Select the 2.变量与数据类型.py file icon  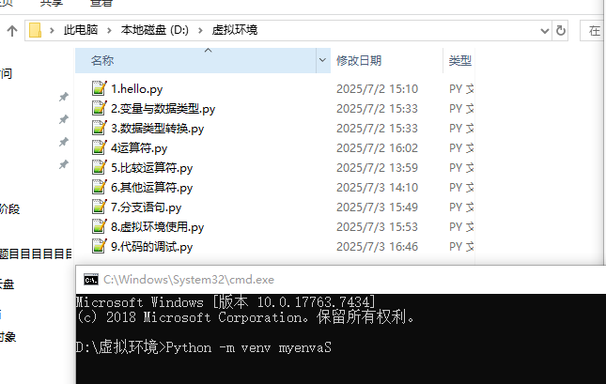100,108
